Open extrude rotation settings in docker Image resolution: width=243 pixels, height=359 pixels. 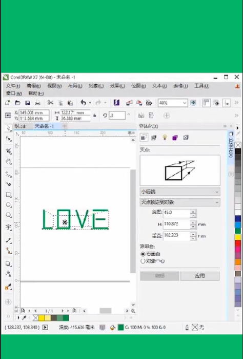point(154,138)
